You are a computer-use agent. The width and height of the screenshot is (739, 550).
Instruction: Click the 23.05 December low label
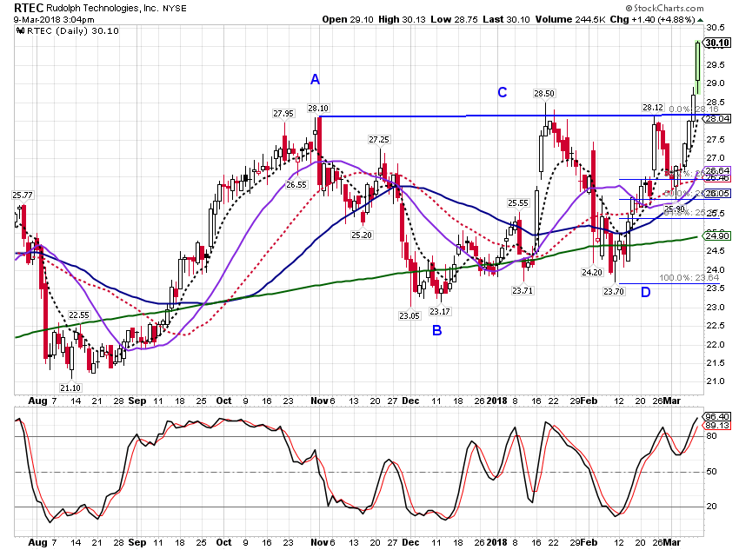(409, 316)
